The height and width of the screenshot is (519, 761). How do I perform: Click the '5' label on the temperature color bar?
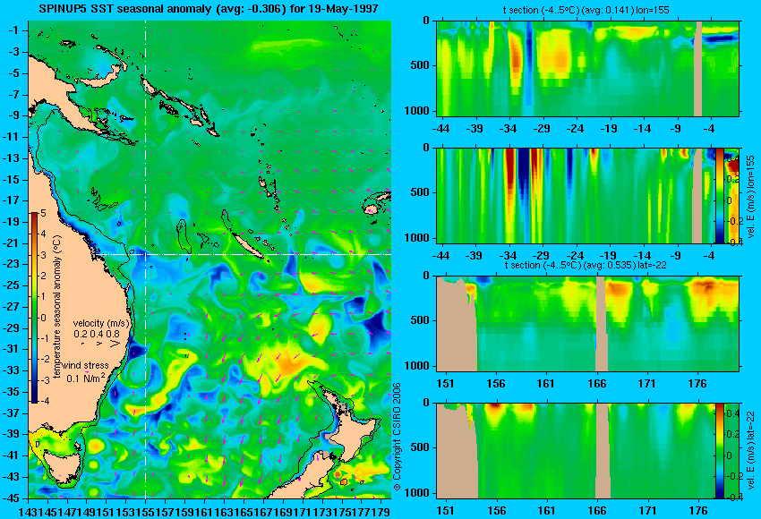click(43, 213)
